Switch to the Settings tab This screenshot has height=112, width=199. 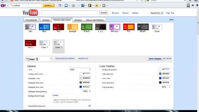point(46,20)
